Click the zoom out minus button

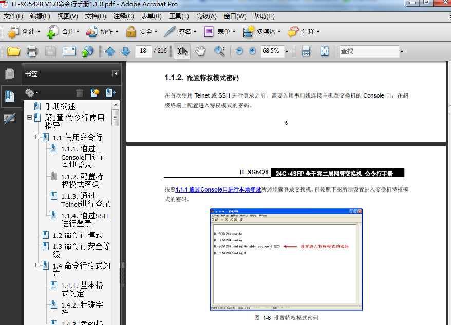click(239, 51)
